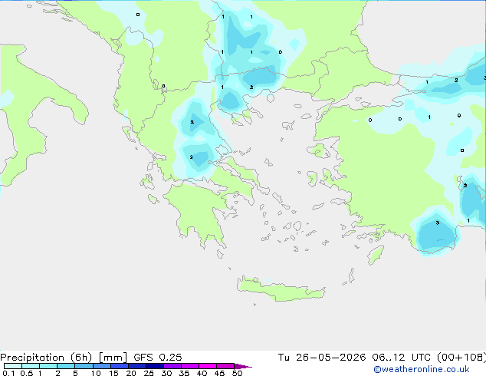Select legend swatch between 20 and 25

click(x=137, y=366)
